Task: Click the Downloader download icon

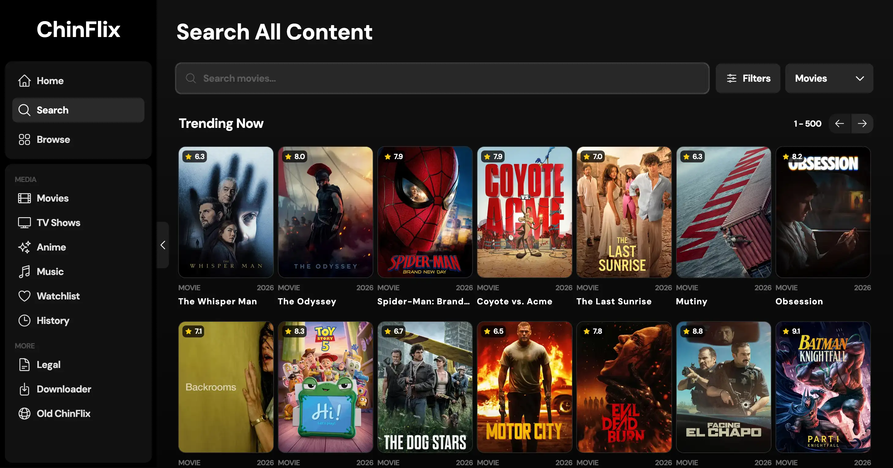Action: (24, 389)
